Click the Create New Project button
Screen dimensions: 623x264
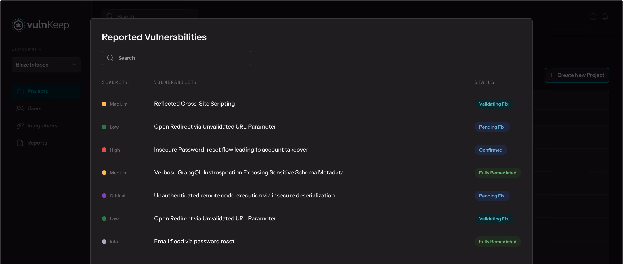577,75
